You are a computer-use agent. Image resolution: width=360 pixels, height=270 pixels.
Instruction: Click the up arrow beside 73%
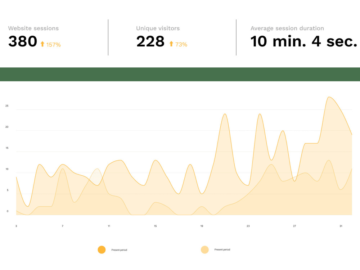171,44
